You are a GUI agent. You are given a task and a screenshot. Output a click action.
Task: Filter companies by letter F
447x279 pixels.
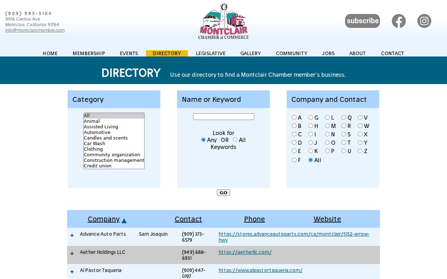(x=294, y=160)
